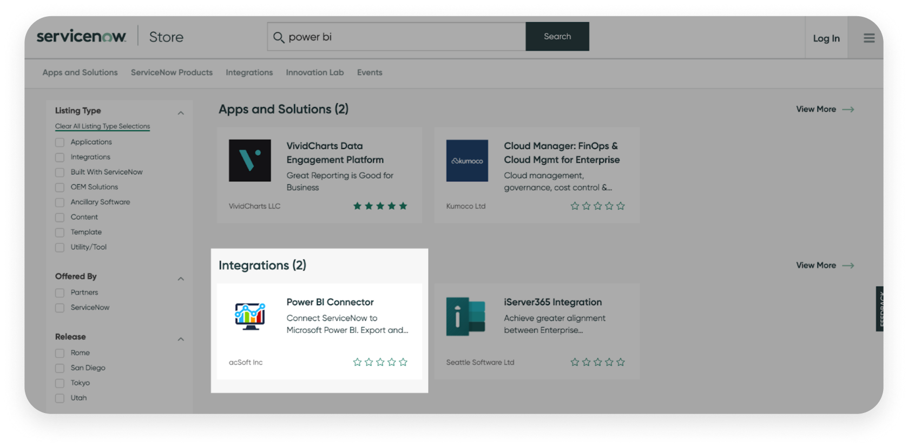Check the Integrations listing type filter

[60, 157]
